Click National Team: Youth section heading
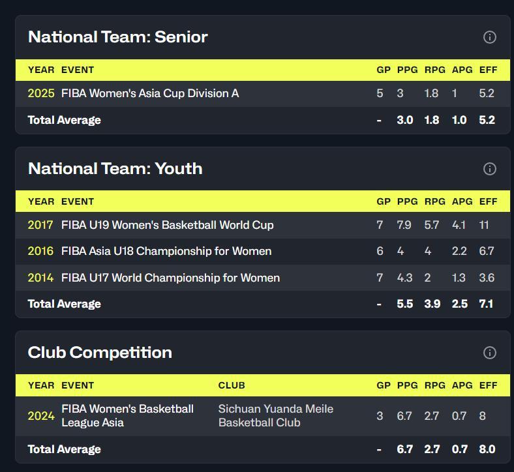Image resolution: width=514 pixels, height=472 pixels. pos(115,169)
